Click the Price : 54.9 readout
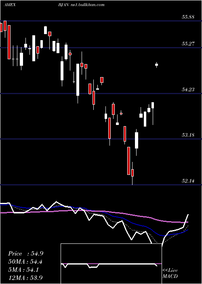The height and width of the screenshot is (284, 202). [x=25, y=254]
